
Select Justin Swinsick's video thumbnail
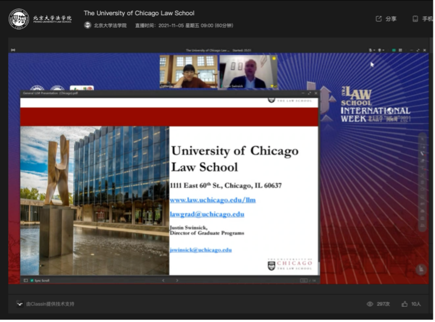(x=248, y=71)
